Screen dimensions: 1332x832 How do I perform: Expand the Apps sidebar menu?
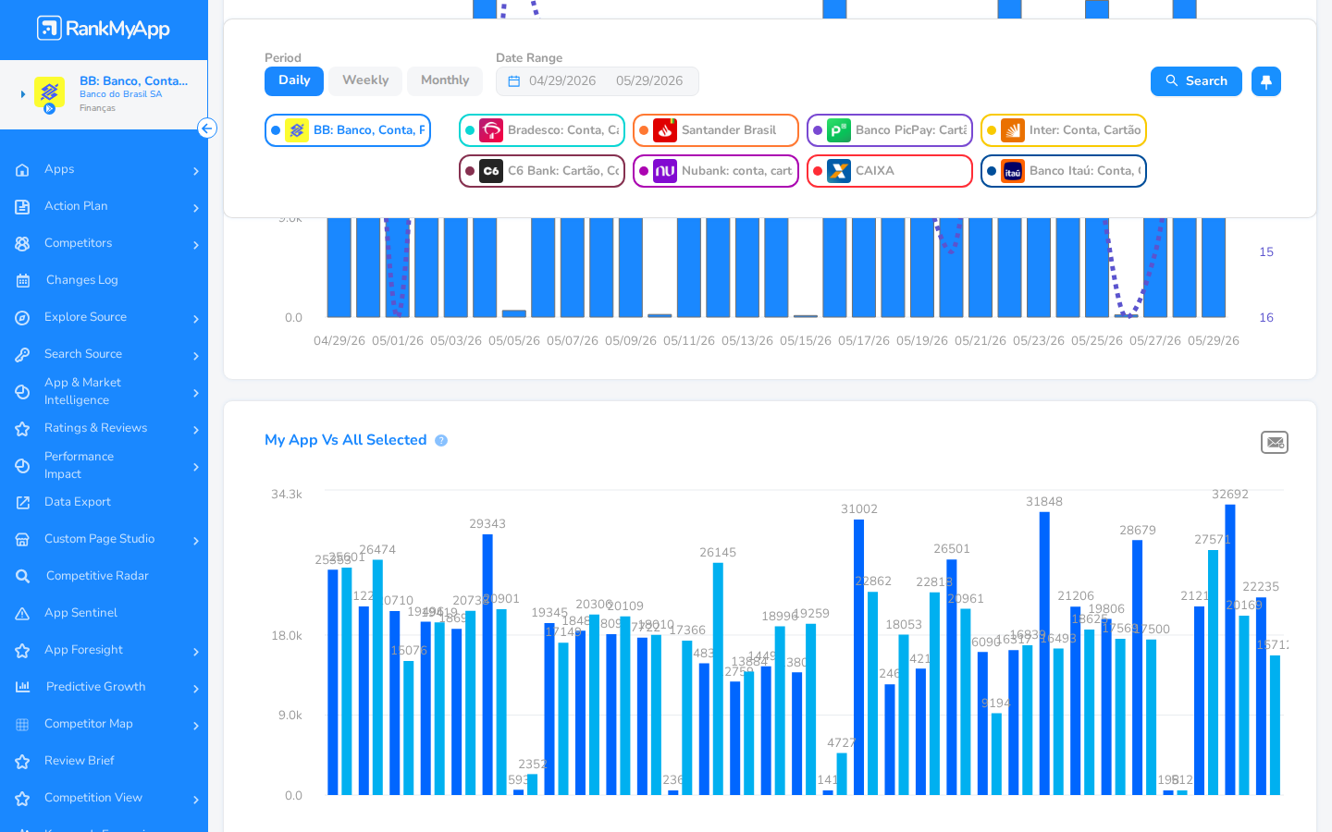[104, 169]
